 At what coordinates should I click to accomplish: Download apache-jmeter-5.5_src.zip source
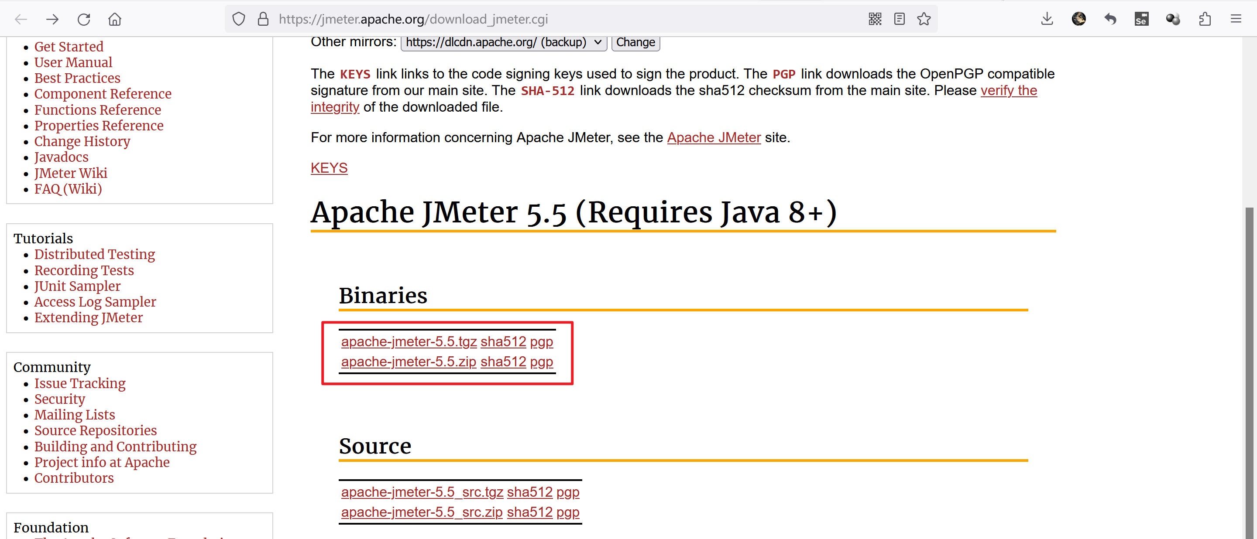tap(422, 512)
